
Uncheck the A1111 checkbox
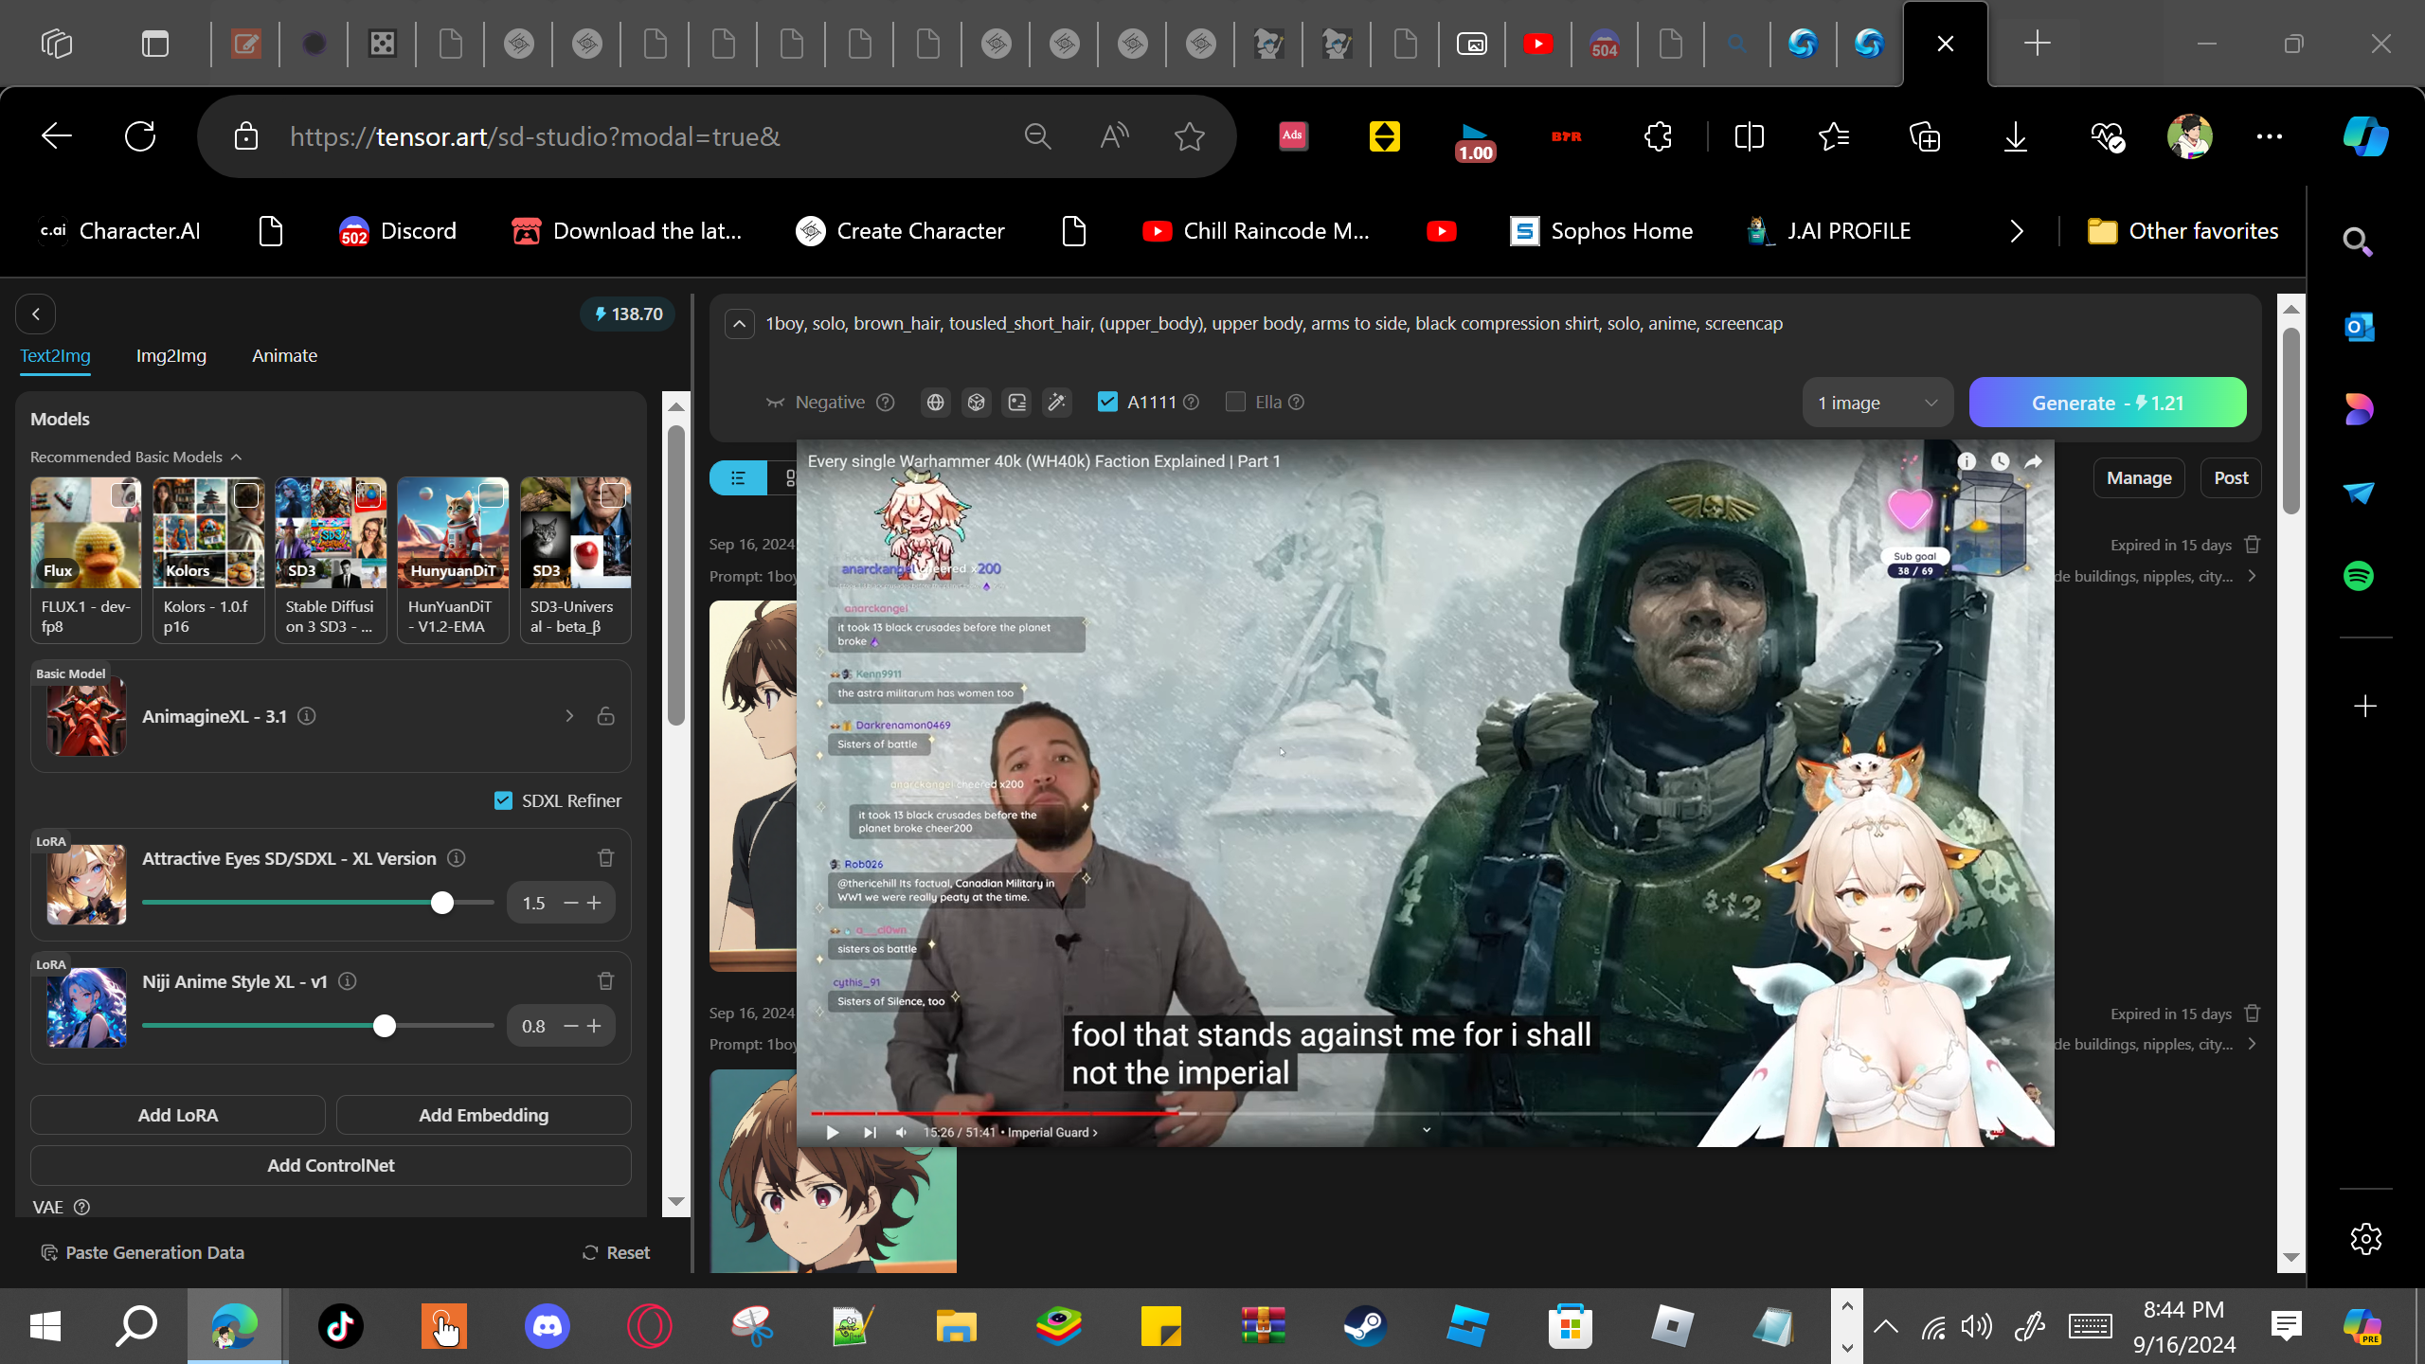(1107, 403)
